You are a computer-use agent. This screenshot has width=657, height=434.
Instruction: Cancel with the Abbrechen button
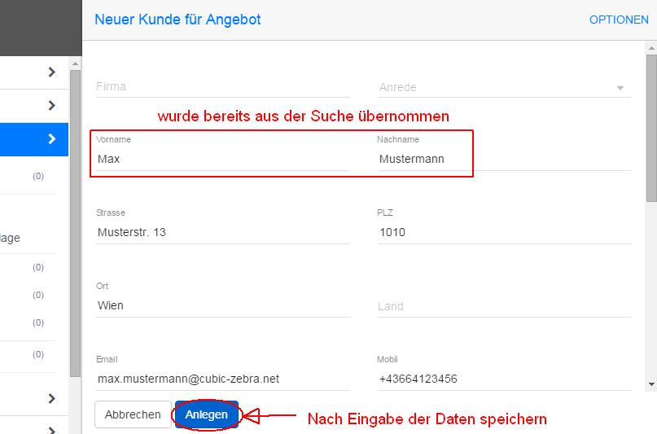click(x=133, y=414)
